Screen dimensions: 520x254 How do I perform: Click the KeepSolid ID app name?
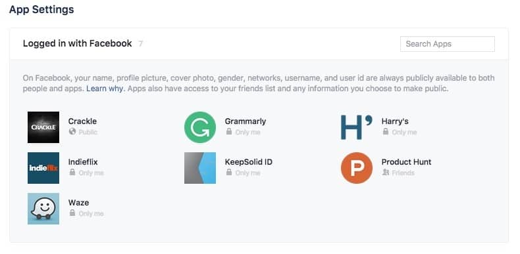coord(248,162)
